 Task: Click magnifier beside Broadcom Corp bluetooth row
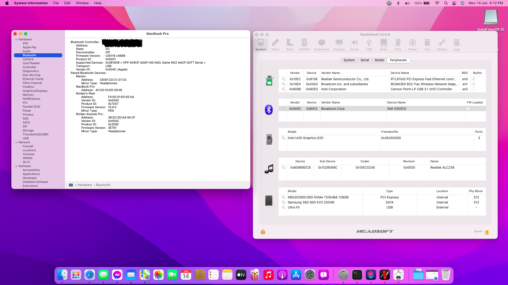tap(283, 109)
